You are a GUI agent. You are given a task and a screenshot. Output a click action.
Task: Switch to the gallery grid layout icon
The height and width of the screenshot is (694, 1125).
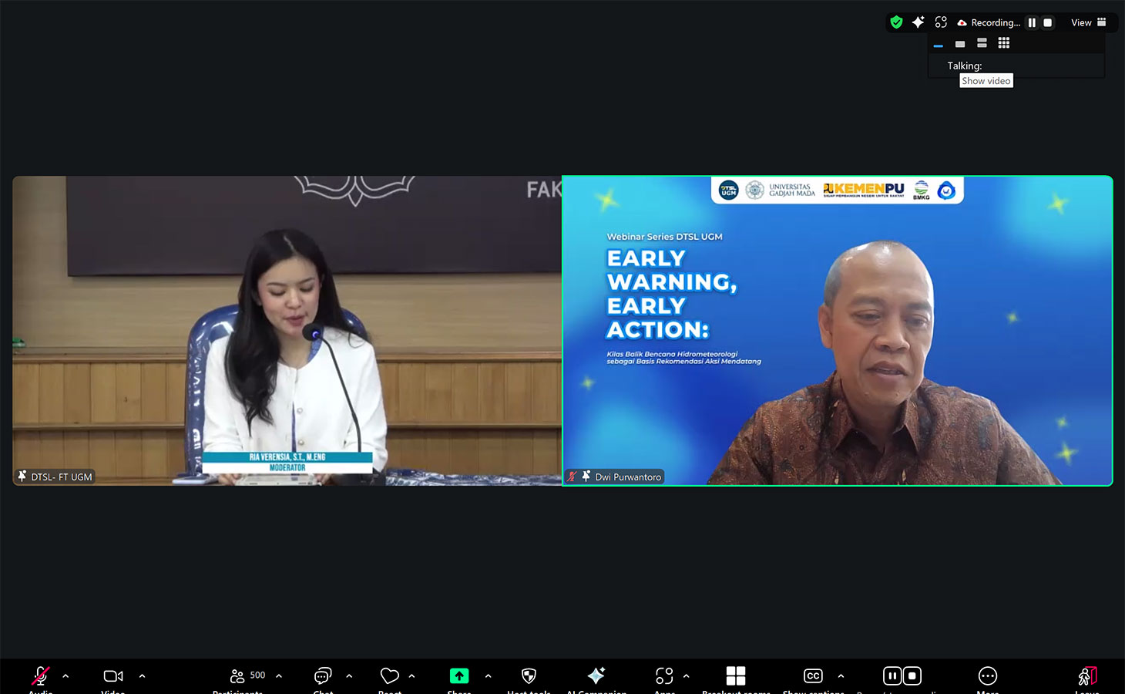tap(1003, 43)
